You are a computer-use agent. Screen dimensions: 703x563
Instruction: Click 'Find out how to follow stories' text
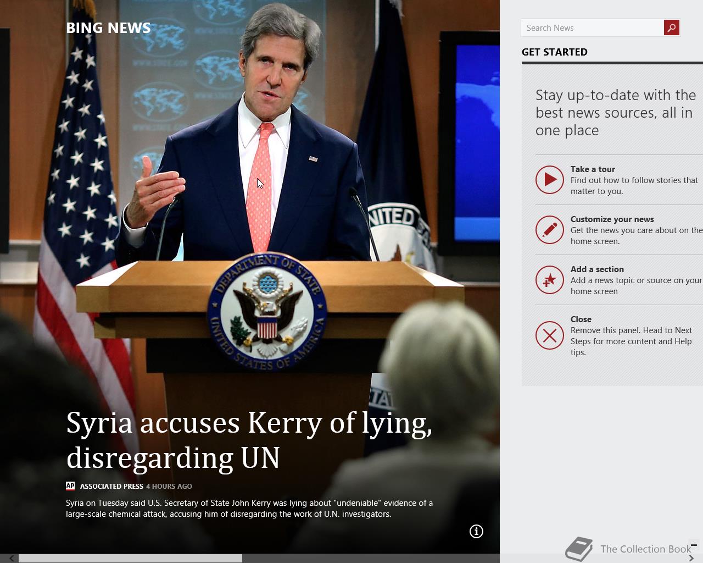click(634, 186)
